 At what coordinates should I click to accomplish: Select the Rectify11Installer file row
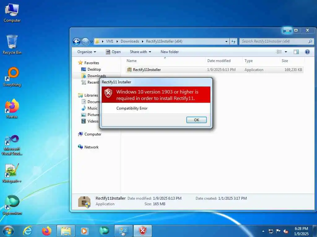point(214,70)
